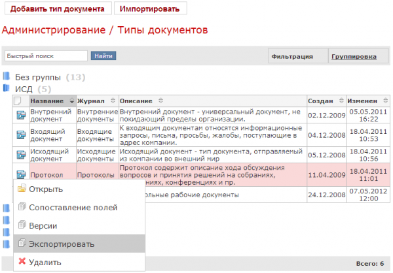The width and height of the screenshot is (393, 273).
Task: Click the 02.12.2009 created date
Action: pos(327,115)
